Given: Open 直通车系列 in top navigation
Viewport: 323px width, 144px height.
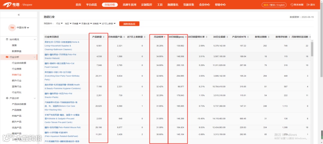Looking at the screenshot, I should (x=129, y=5).
